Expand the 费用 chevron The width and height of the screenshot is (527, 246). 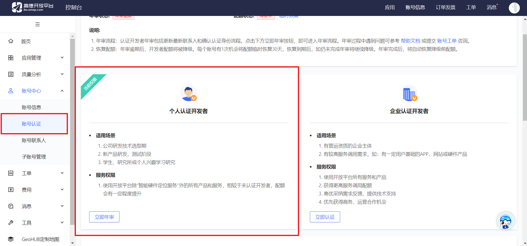point(62,189)
